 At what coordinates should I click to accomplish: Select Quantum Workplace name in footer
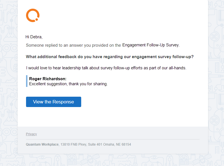(42, 144)
